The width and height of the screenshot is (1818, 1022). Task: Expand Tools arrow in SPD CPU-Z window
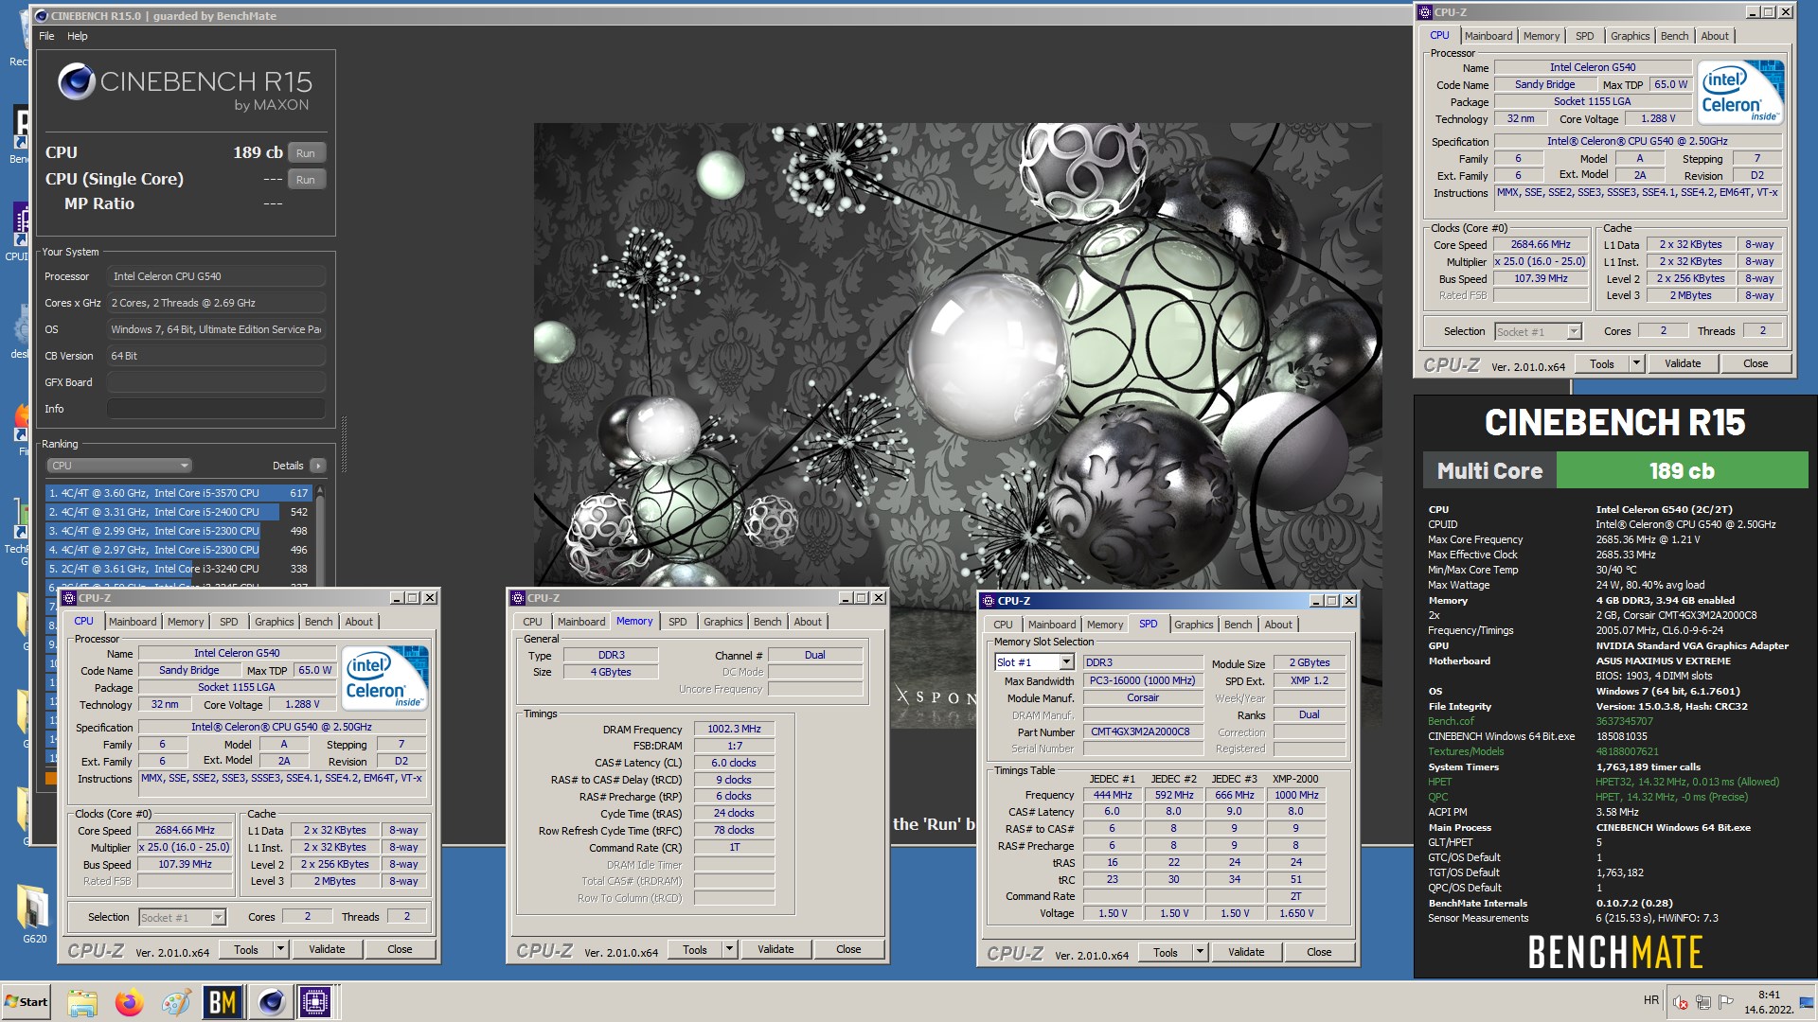pos(1200,953)
